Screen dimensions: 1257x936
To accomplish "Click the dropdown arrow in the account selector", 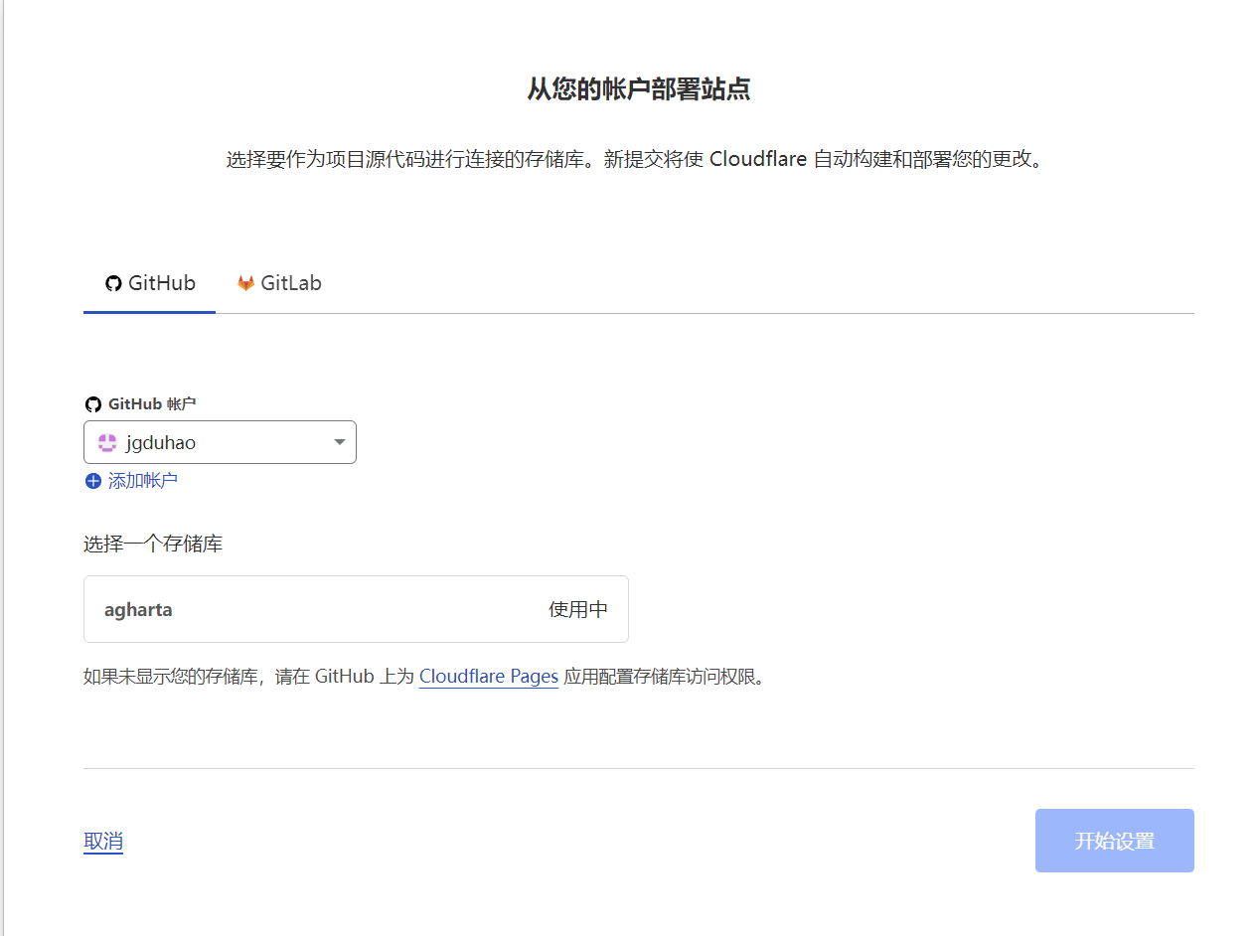I will tap(339, 441).
